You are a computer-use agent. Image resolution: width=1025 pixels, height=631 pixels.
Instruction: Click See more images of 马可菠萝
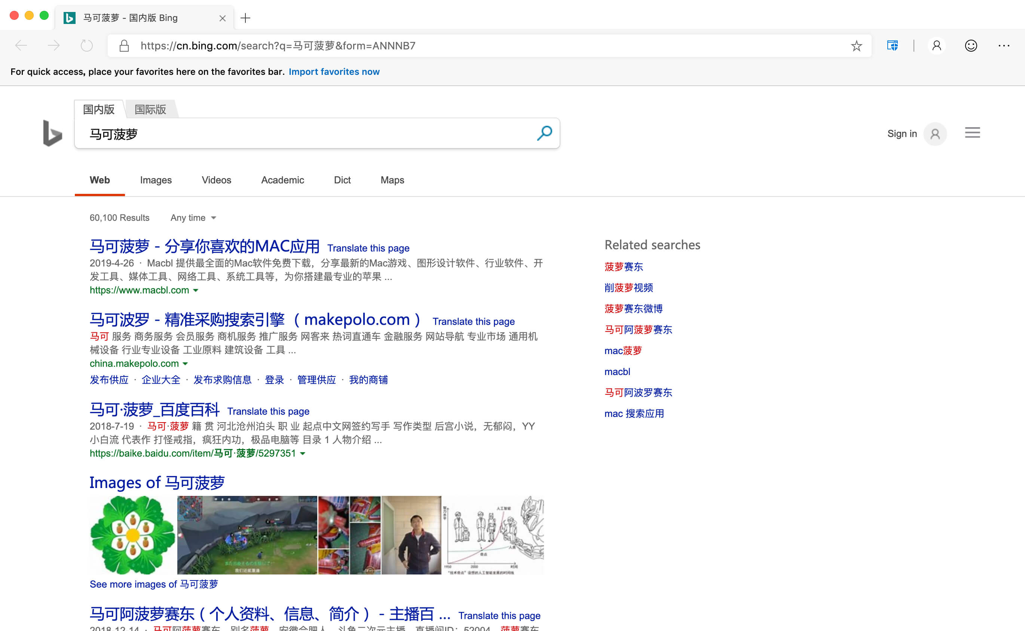point(153,584)
